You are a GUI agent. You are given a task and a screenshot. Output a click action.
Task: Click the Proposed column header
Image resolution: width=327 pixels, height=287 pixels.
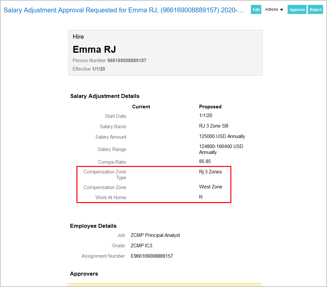pyautogui.click(x=210, y=107)
